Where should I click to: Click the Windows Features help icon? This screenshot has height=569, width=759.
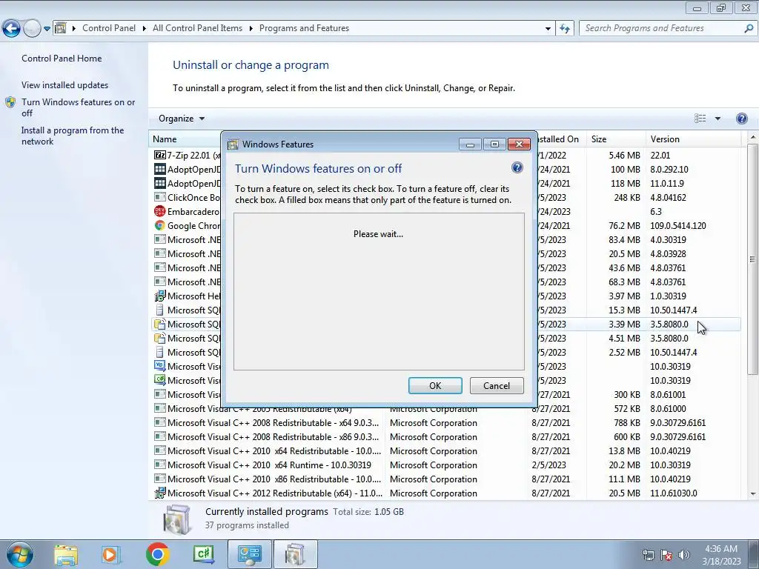(x=517, y=168)
